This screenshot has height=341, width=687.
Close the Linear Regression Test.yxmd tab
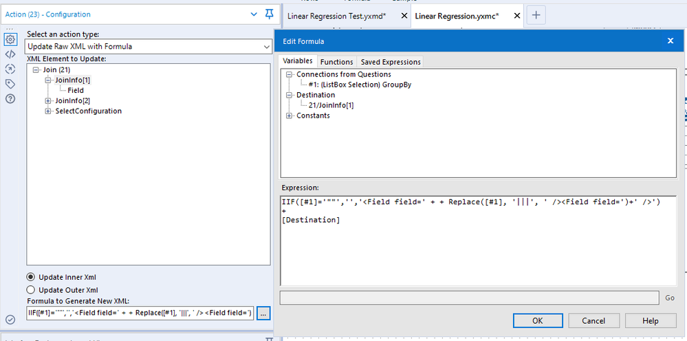404,16
